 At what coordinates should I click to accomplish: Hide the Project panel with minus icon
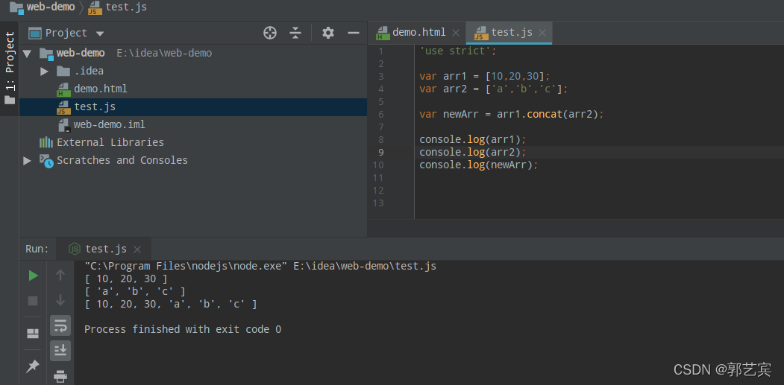pos(354,33)
